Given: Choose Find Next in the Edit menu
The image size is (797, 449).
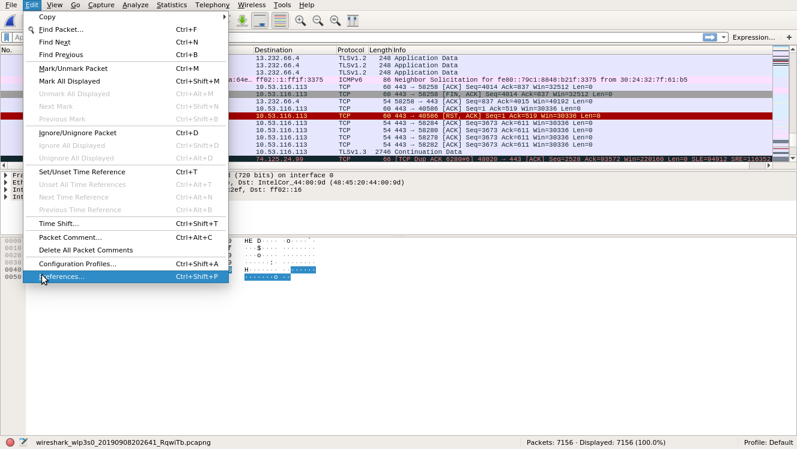Looking at the screenshot, I should (126, 42).
